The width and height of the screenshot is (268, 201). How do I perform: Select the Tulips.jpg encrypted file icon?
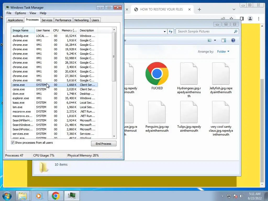click(189, 112)
